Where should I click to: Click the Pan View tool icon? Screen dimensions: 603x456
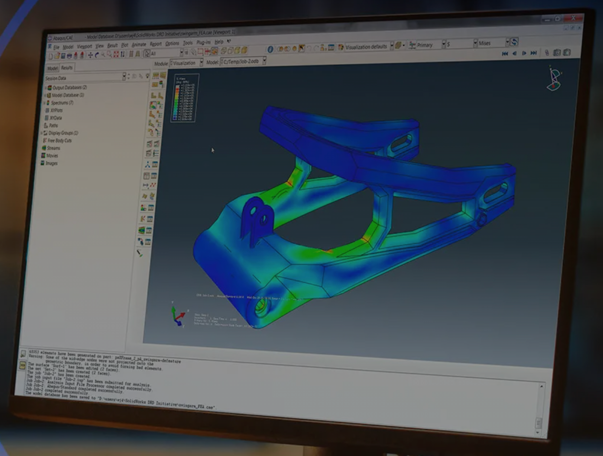click(x=90, y=55)
